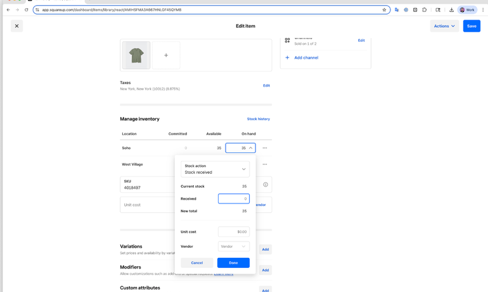Add a new item image with plus tile
The height and width of the screenshot is (292, 488).
[x=166, y=55]
